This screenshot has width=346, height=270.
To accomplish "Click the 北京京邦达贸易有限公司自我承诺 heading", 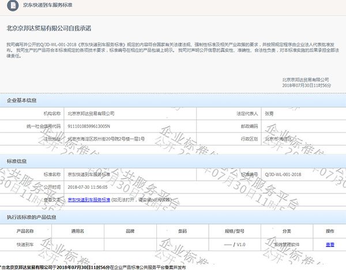I will pos(48,28).
